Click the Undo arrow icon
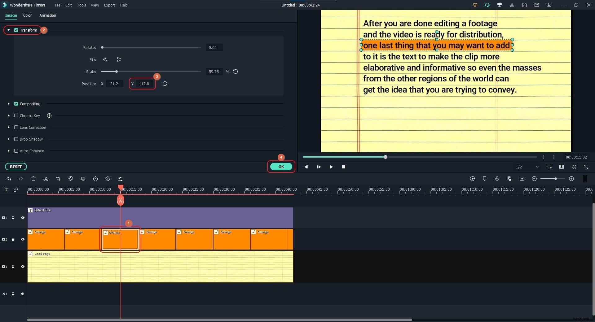Image resolution: width=595 pixels, height=322 pixels. pos(8,179)
